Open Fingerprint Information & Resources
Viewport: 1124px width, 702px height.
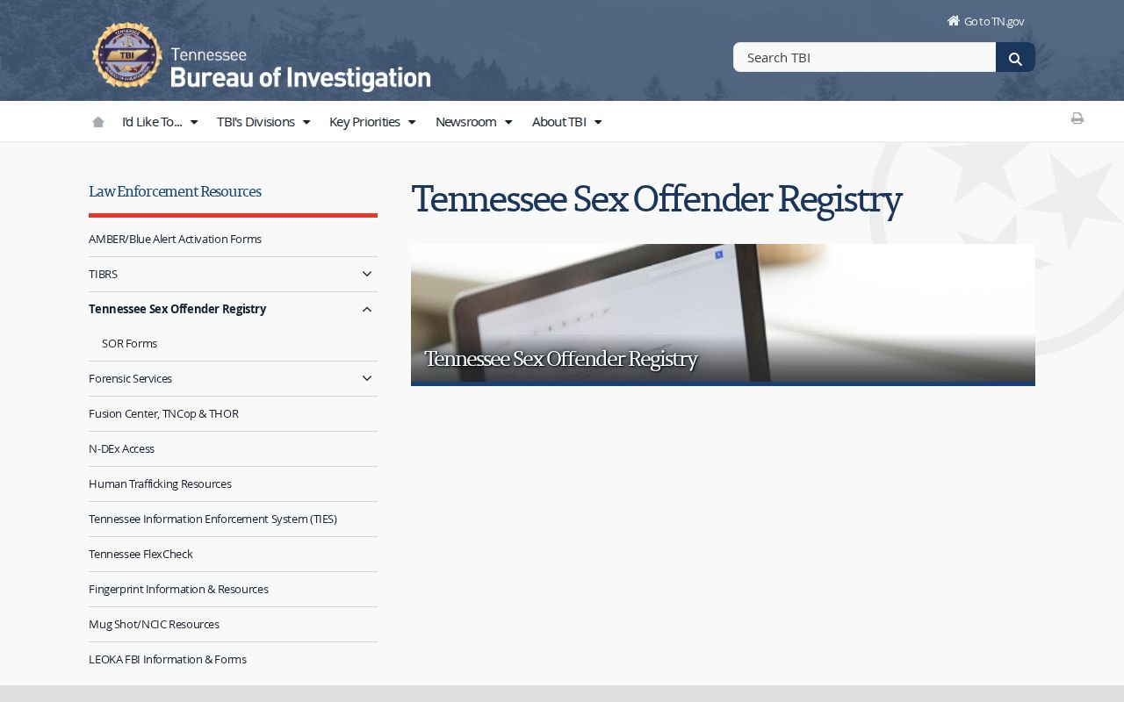click(178, 590)
